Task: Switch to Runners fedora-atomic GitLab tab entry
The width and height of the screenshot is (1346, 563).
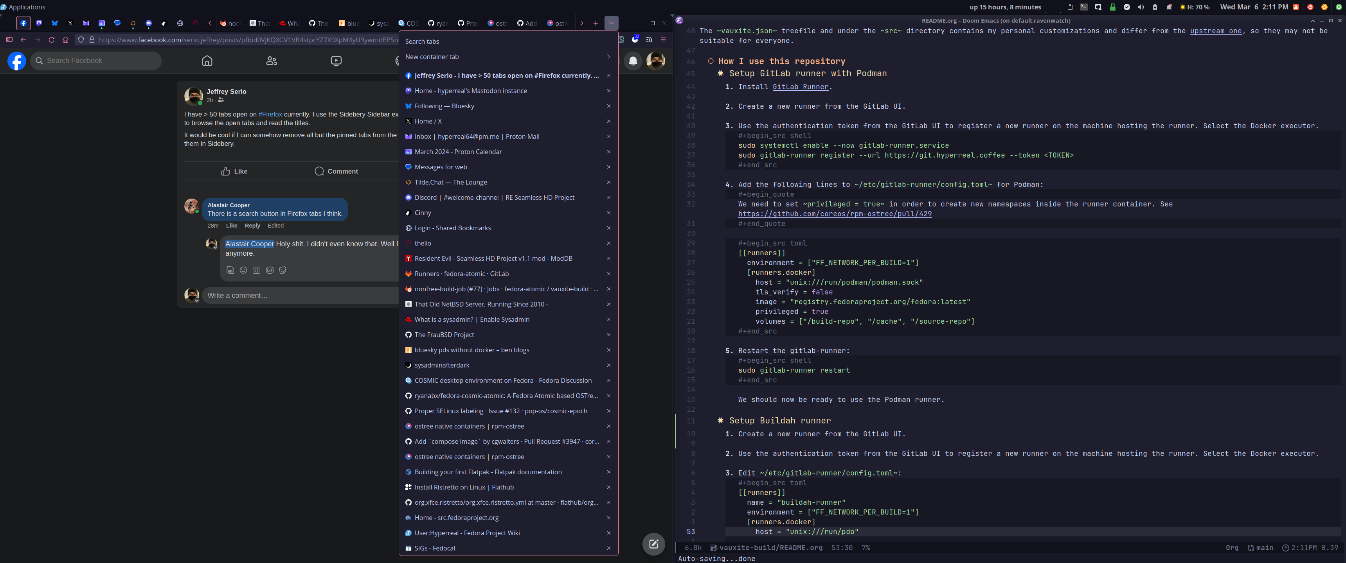Action: click(461, 274)
